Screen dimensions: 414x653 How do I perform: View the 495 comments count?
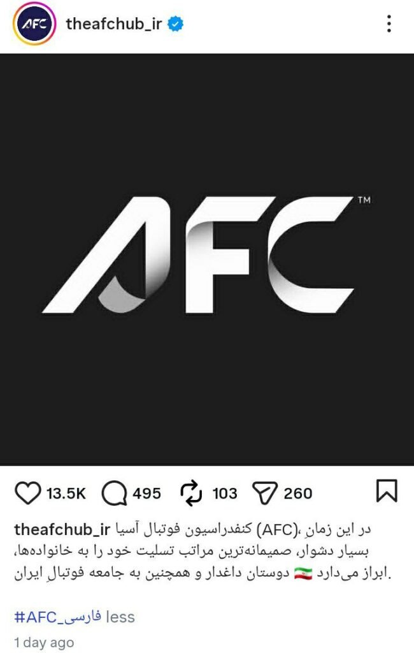[x=146, y=494]
